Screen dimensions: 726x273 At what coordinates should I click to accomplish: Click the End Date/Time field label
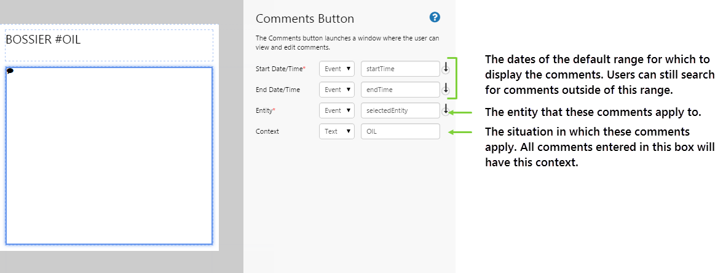coord(278,90)
